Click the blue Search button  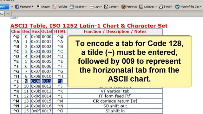(x=4, y=6)
